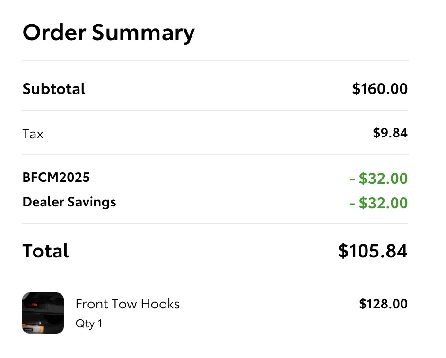Select the Tax label
The image size is (446, 358).
pos(33,134)
